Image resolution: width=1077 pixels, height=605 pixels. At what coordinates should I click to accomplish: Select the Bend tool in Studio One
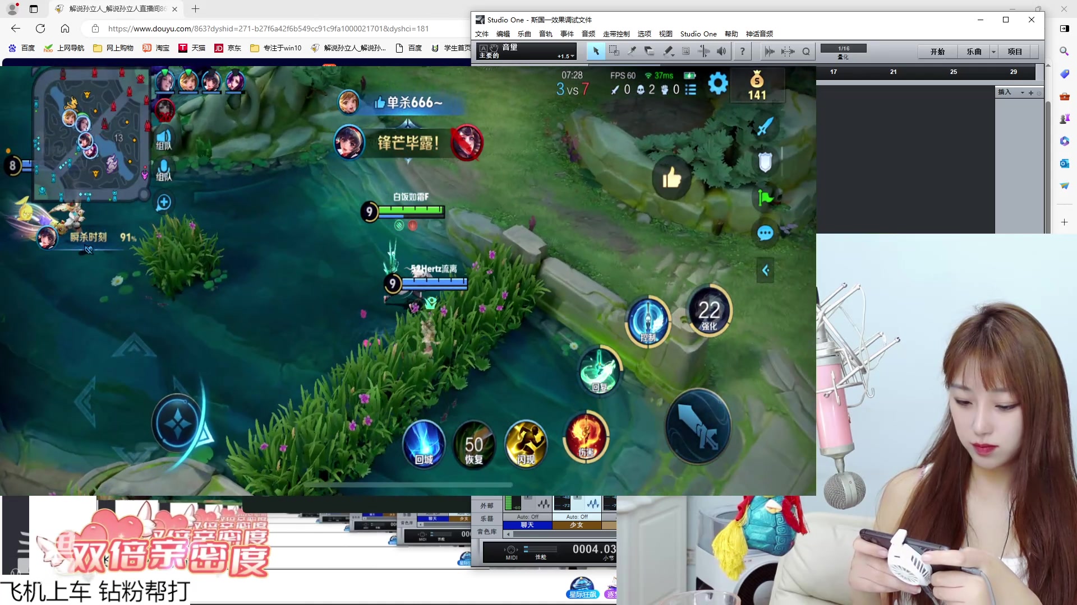tap(703, 52)
